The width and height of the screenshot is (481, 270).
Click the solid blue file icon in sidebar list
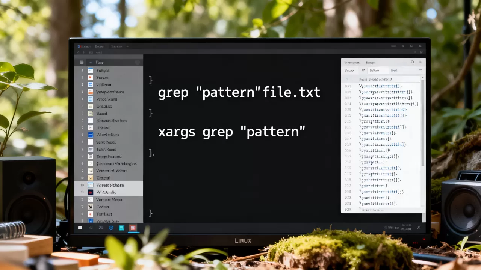pyautogui.click(x=90, y=135)
